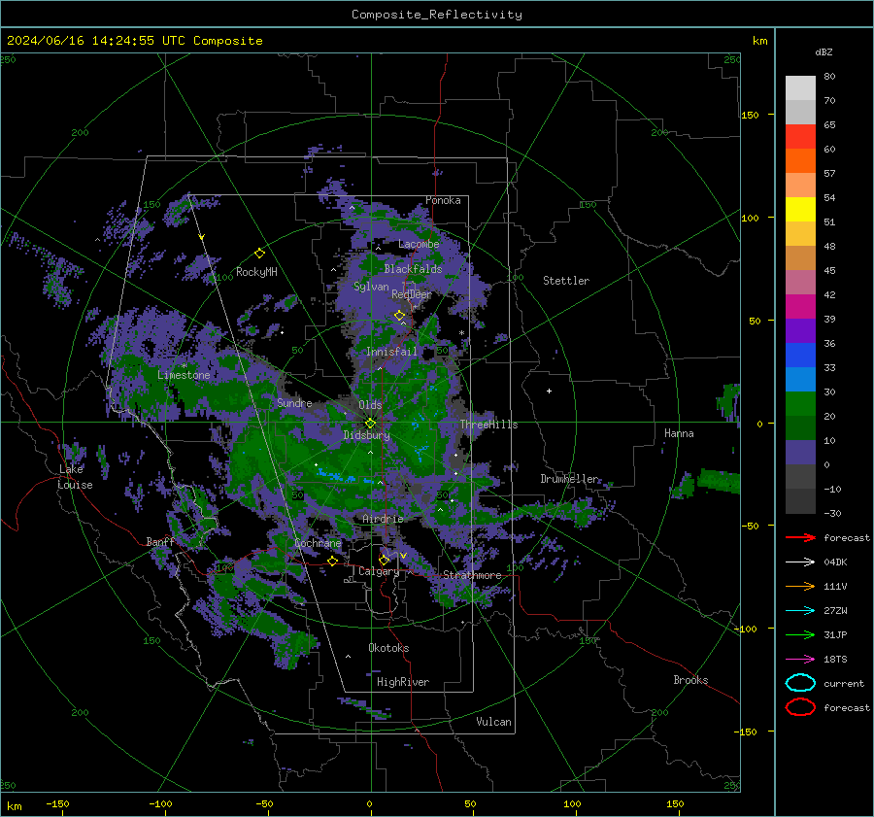Select the Limestone label
Image resolution: width=874 pixels, height=817 pixels.
[x=184, y=375]
